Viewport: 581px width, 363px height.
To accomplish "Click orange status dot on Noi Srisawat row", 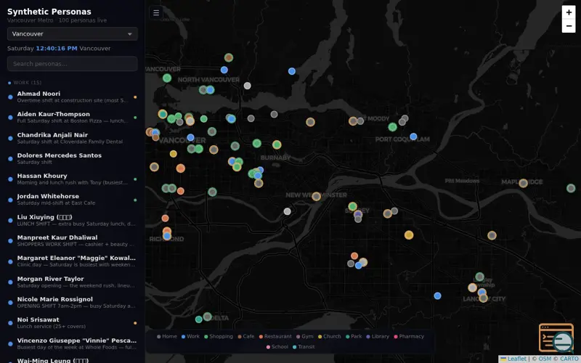I will (x=135, y=323).
